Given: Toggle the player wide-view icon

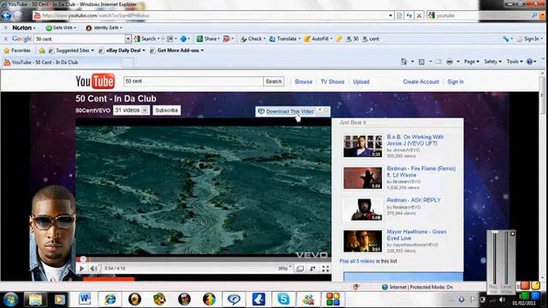Looking at the screenshot, I should pyautogui.click(x=300, y=269).
